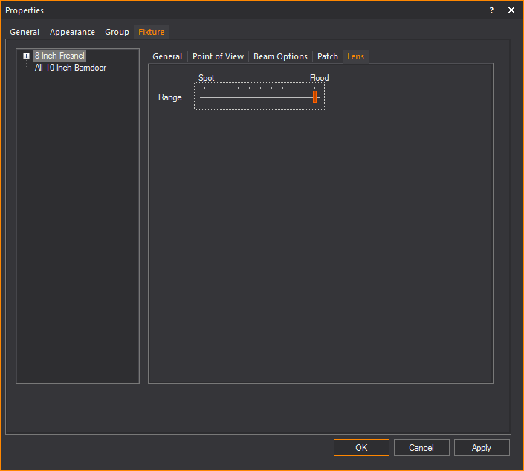The image size is (524, 471).
Task: Click the Apply button
Action: point(482,448)
